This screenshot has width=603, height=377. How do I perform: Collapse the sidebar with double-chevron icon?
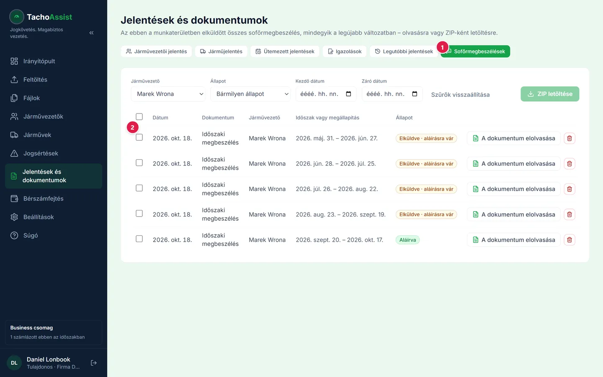(91, 33)
